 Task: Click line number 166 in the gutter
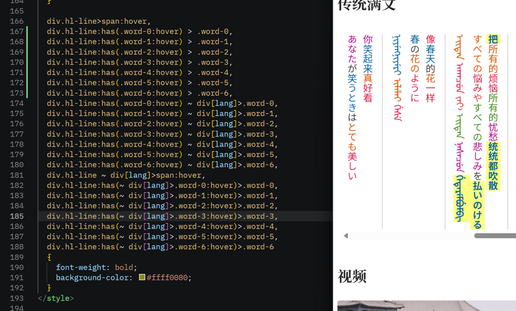tap(16, 21)
